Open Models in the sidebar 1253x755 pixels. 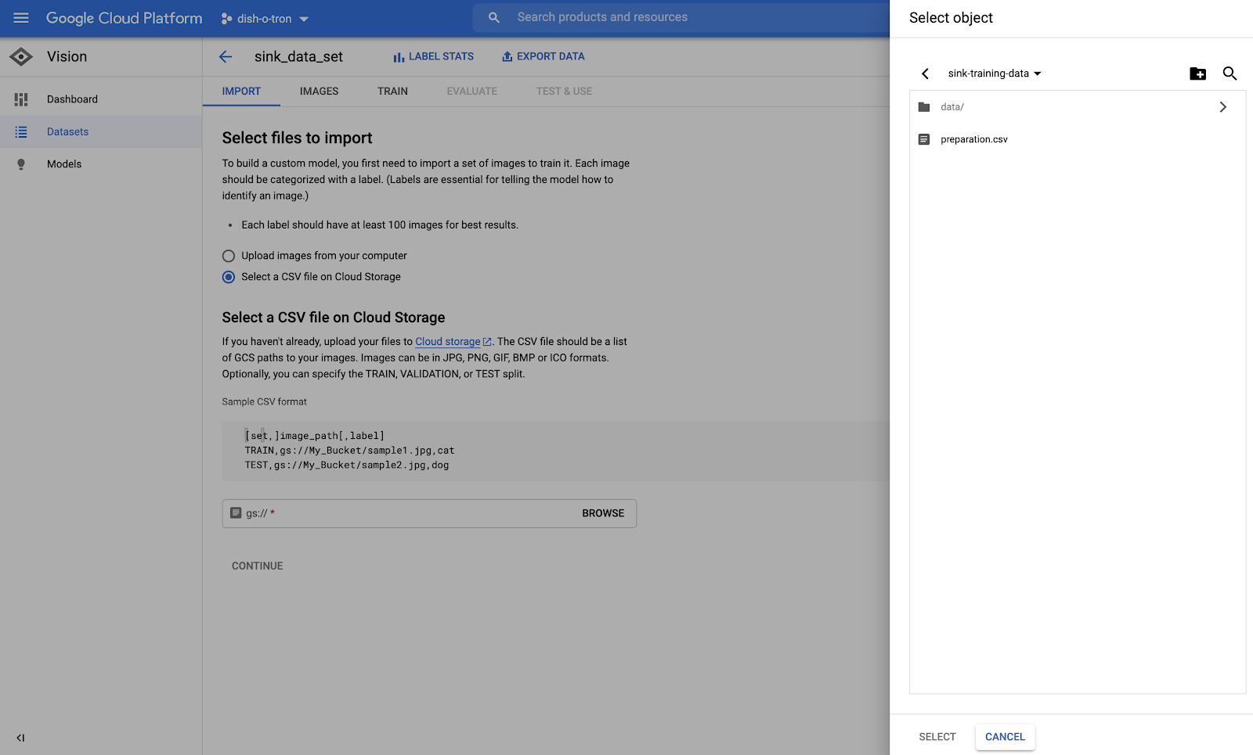(x=64, y=164)
